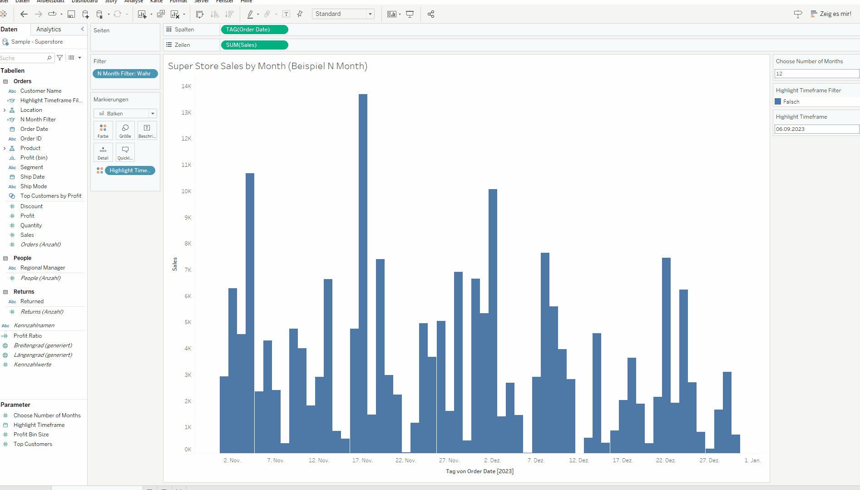Click the Choose Number of Months input field

pyautogui.click(x=816, y=74)
